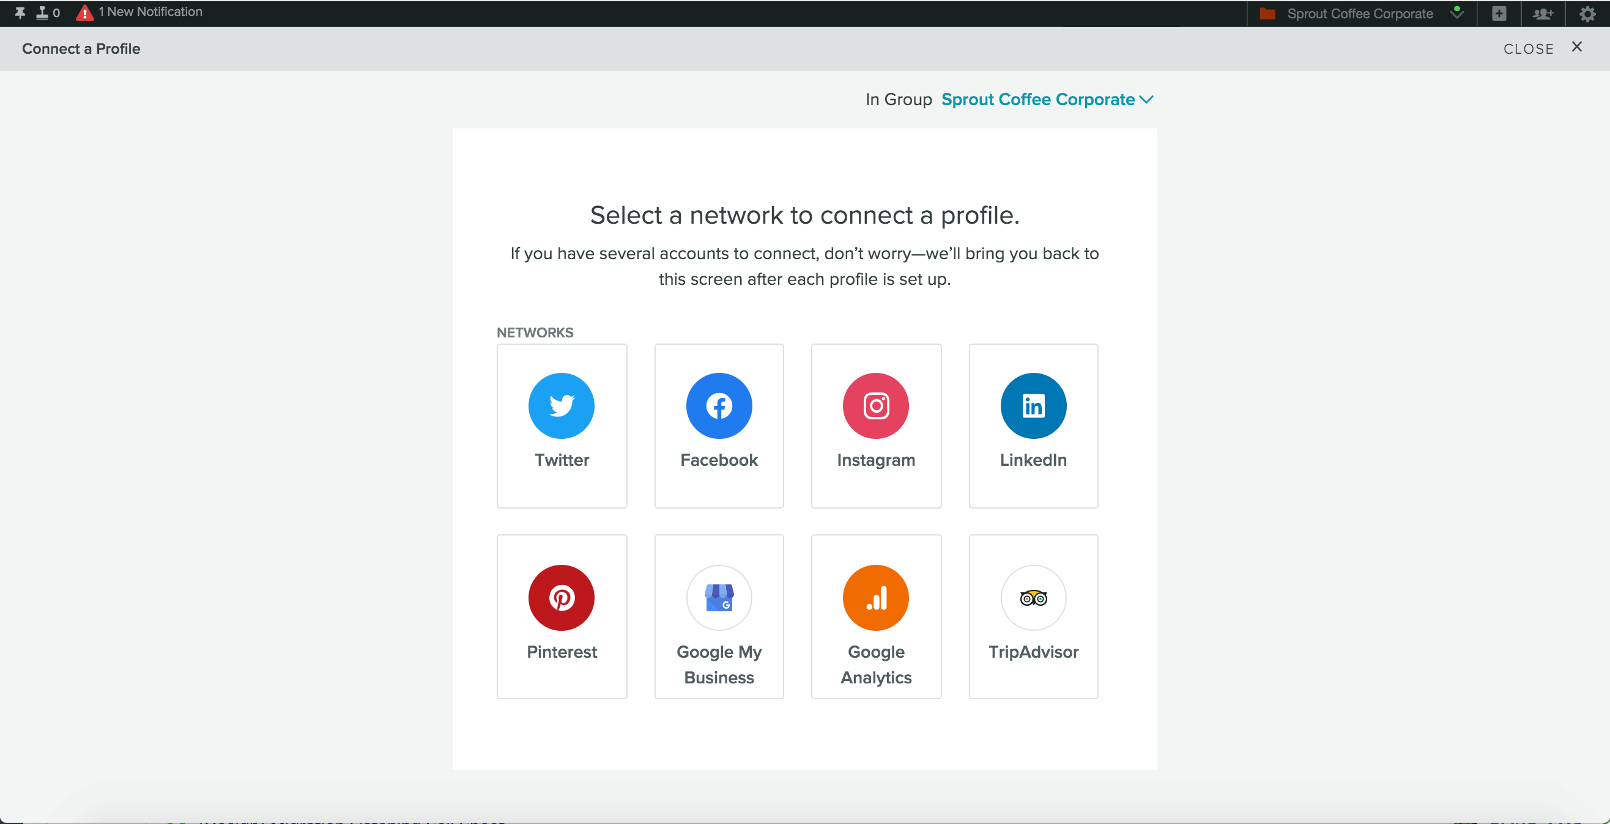The width and height of the screenshot is (1610, 824).
Task: Pick the Pinterest network icon
Action: 562,598
